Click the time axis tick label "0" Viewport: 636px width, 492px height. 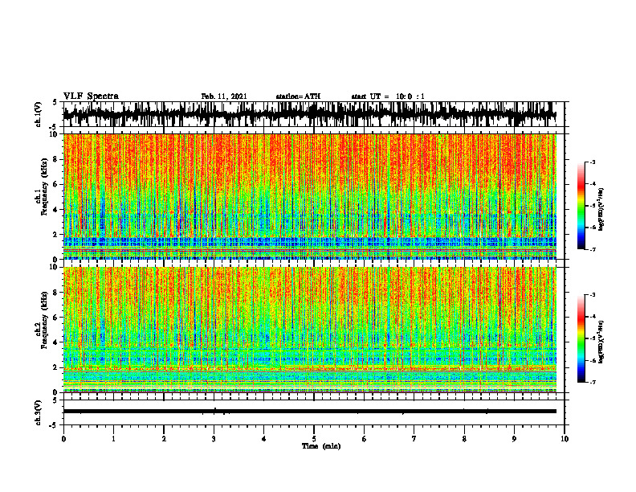click(x=63, y=439)
